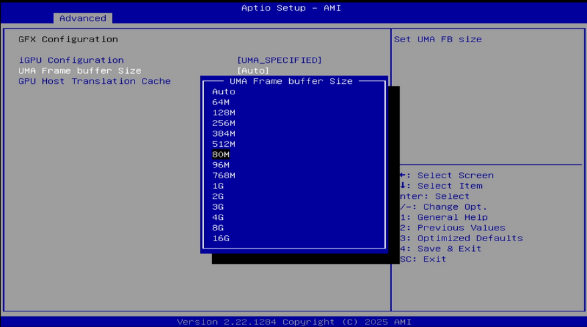Click the highlighted 80M option
Screen dimensions: 587x327
click(220, 155)
